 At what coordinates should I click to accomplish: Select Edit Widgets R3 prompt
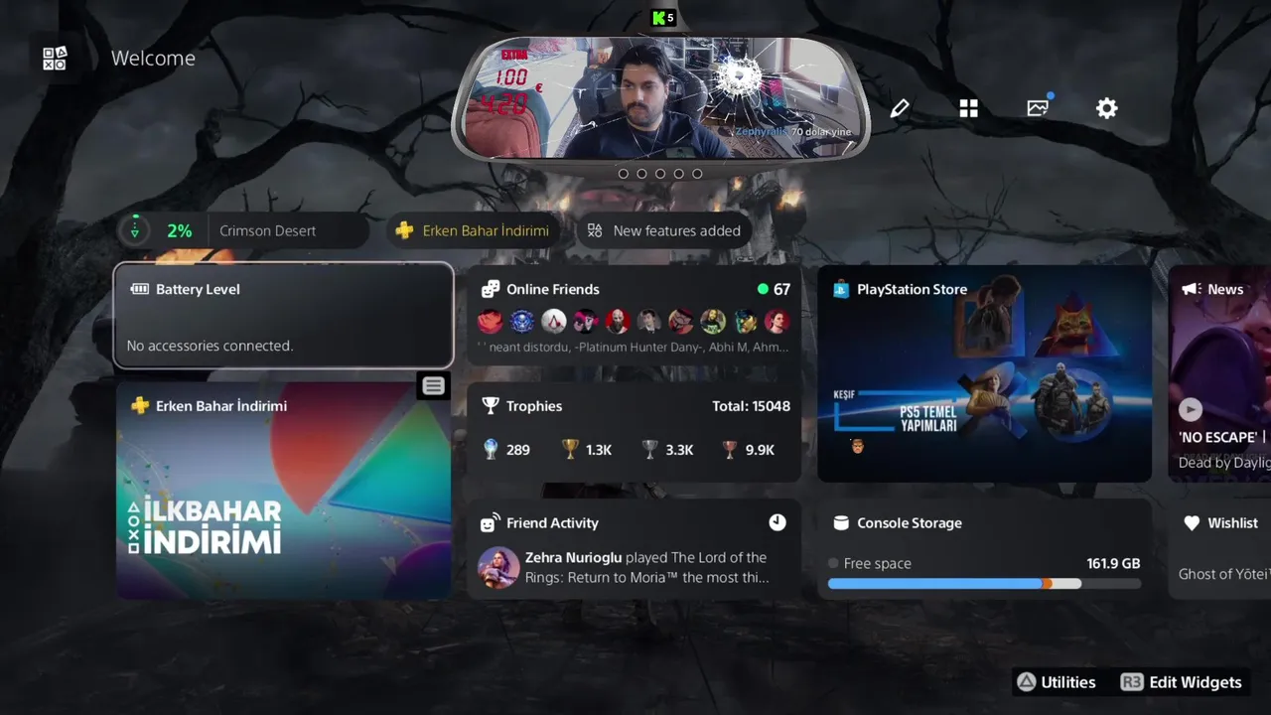pos(1181,682)
